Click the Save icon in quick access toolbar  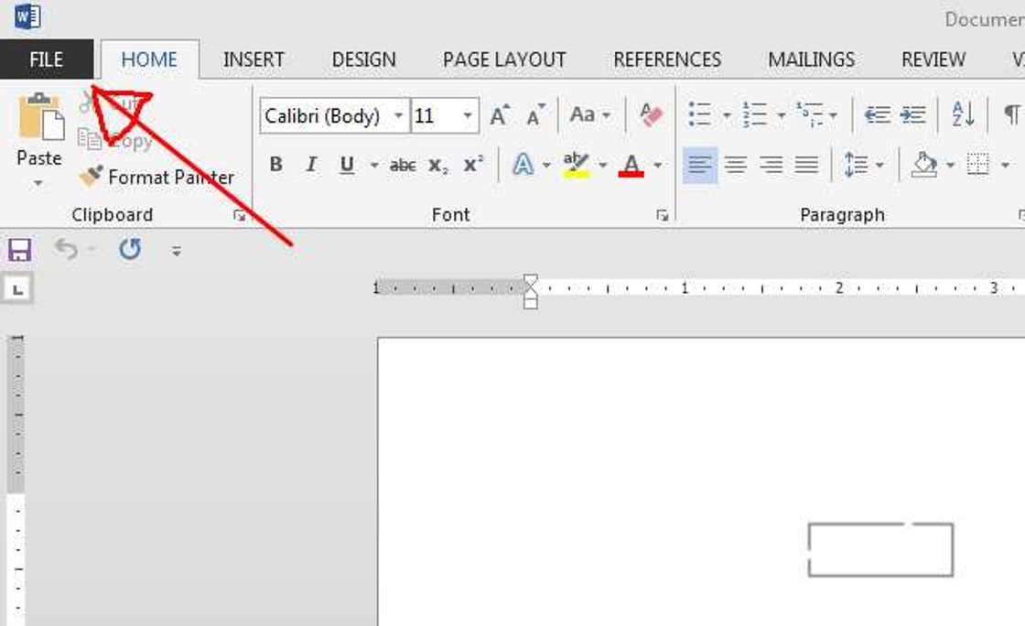[x=19, y=250]
